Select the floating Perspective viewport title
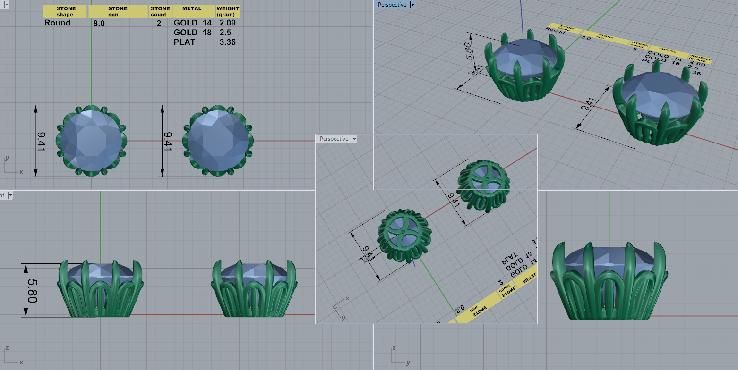Screen dimensions: 738x370 click(x=334, y=139)
